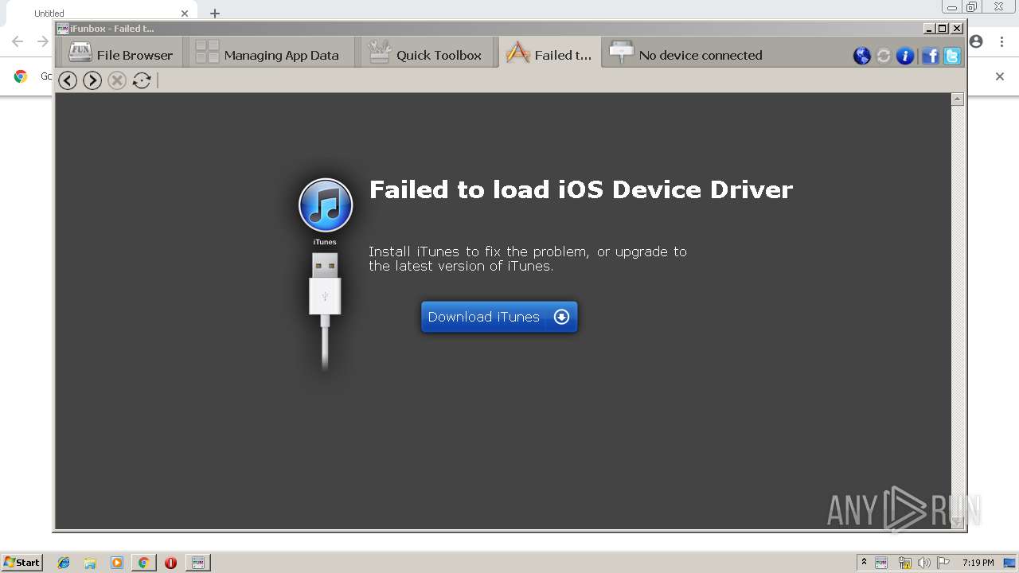The height and width of the screenshot is (573, 1019).
Task: Click the iTunes music note logo
Action: point(326,205)
